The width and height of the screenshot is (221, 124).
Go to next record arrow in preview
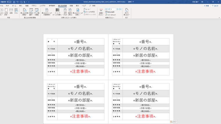tap(118, 9)
